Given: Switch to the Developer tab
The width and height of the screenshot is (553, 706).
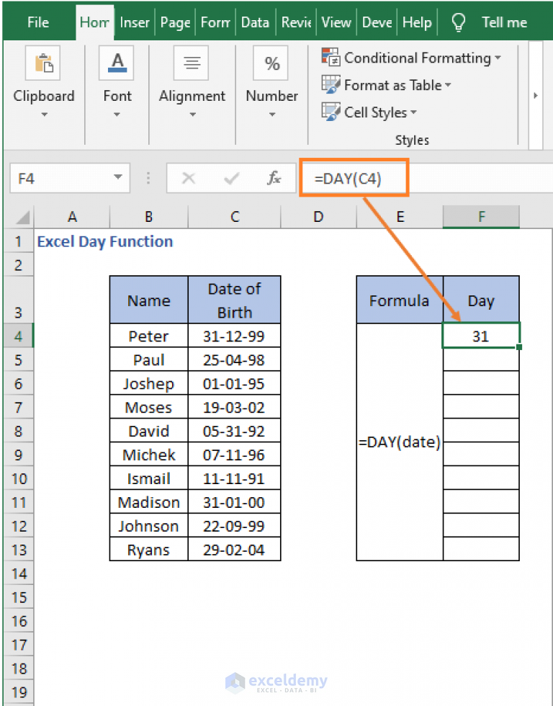Looking at the screenshot, I should (377, 22).
